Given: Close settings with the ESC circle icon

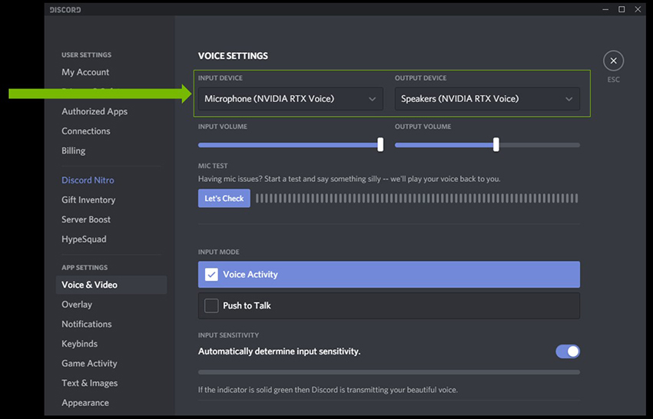Looking at the screenshot, I should click(x=612, y=61).
